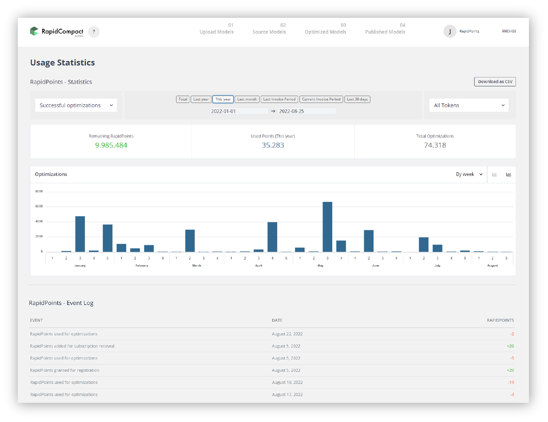Select the August 22, 2022 event row
Viewport: 548px width, 422px height.
click(272, 334)
